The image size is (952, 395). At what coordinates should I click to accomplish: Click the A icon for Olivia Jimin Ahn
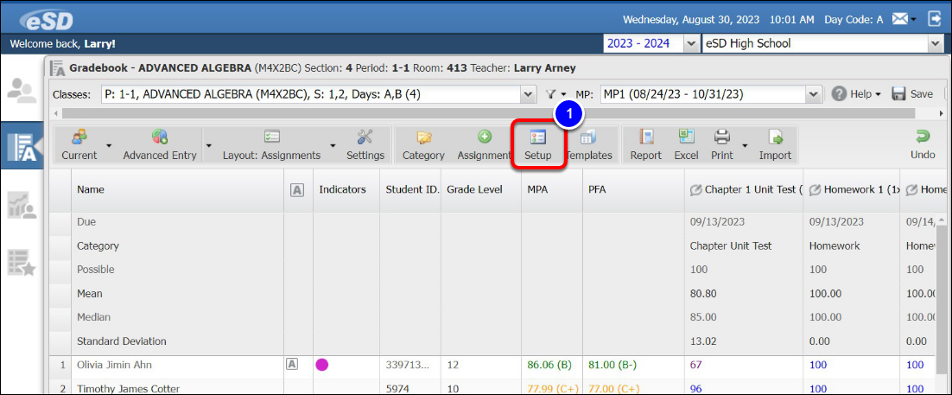point(292,364)
